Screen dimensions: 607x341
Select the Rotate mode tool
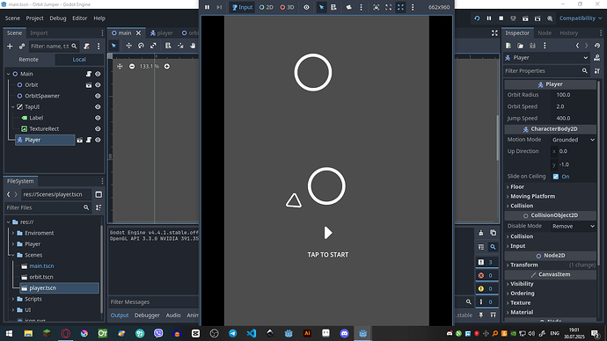coord(141,46)
